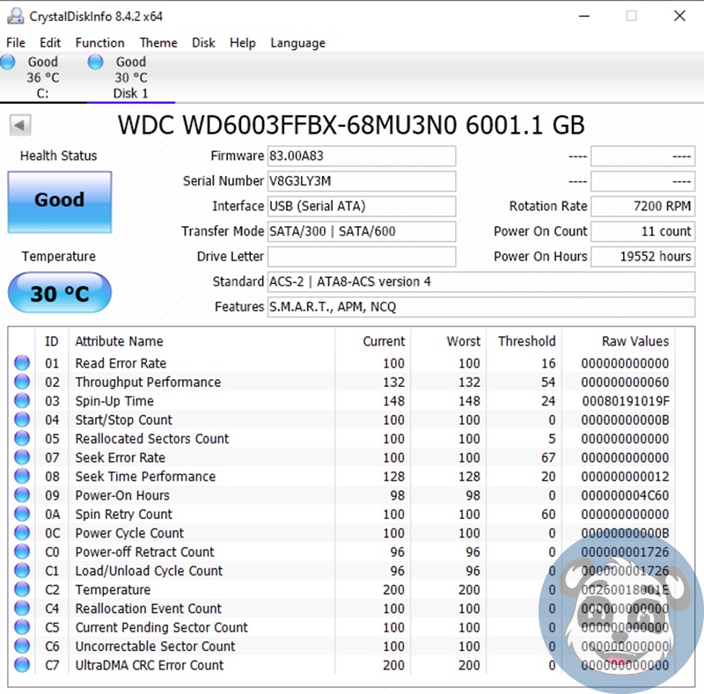Click the UltraDMA CRC Error Count attribute name

pyautogui.click(x=149, y=665)
